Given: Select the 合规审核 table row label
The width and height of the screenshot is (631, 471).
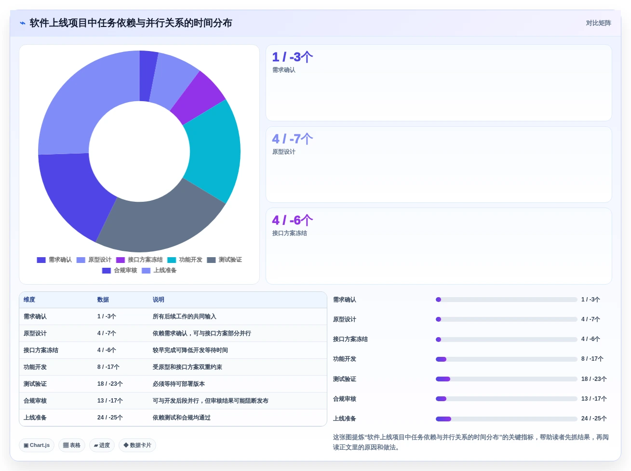Looking at the screenshot, I should pyautogui.click(x=35, y=401).
